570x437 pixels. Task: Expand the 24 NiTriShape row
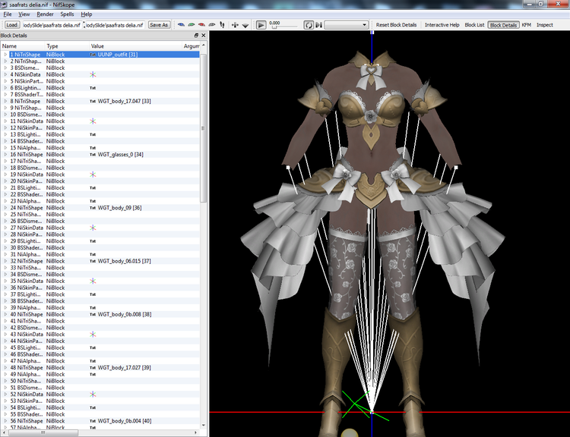pyautogui.click(x=5, y=208)
